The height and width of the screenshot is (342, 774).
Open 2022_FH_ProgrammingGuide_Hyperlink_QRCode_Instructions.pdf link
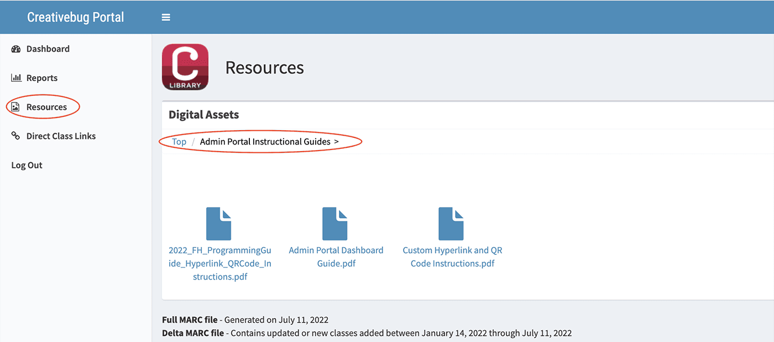220,263
